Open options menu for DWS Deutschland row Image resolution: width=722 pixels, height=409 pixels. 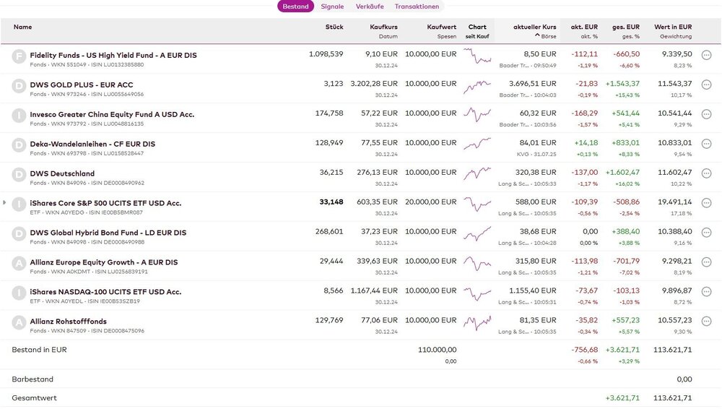pos(706,173)
